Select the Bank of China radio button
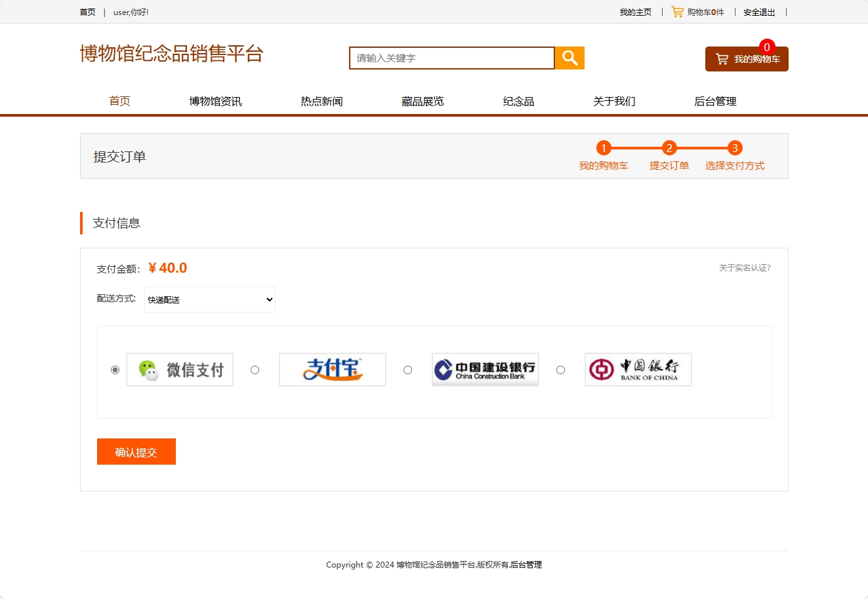Image resolution: width=868 pixels, height=599 pixels. tap(560, 370)
